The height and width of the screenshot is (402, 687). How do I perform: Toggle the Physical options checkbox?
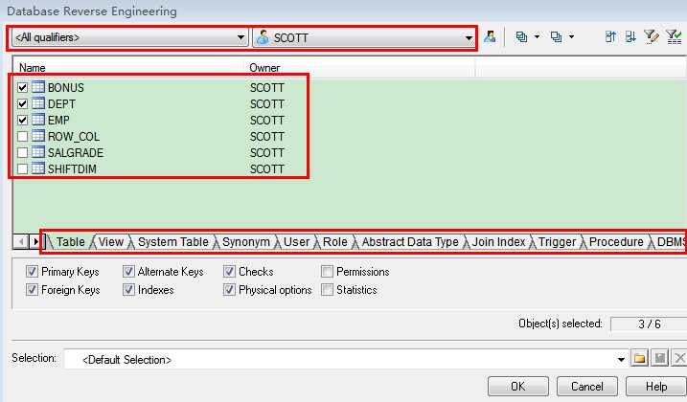click(x=229, y=289)
